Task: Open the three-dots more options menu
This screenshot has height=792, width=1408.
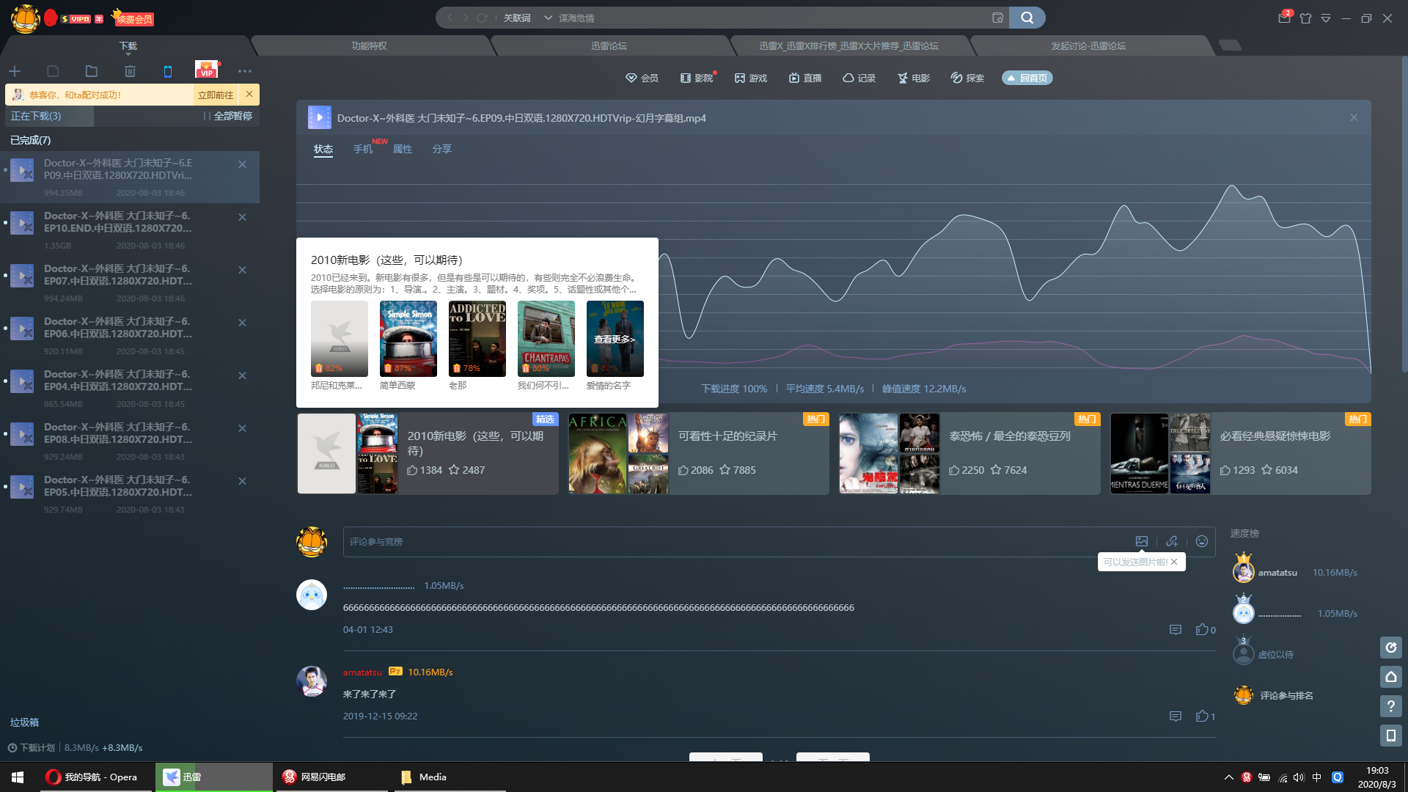Action: click(x=244, y=71)
